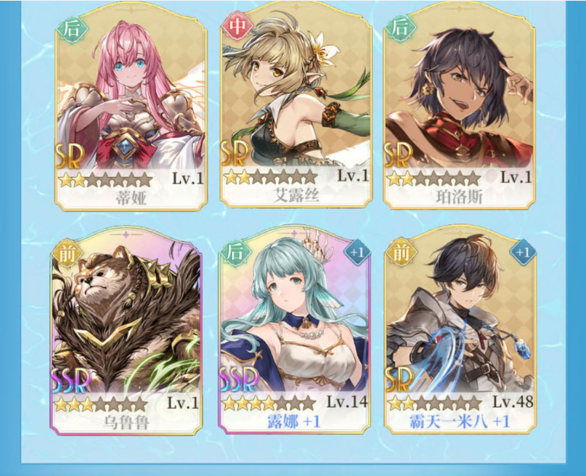Image resolution: width=586 pixels, height=476 pixels.
Task: Click the 霸天一米八 +1 name label
Action: click(460, 422)
